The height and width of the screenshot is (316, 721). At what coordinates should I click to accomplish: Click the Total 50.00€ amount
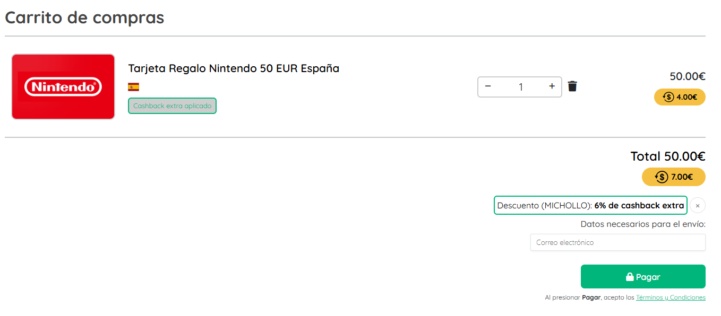coord(667,156)
